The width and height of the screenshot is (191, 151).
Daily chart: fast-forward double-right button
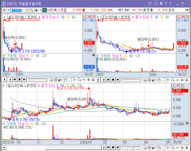118,147
